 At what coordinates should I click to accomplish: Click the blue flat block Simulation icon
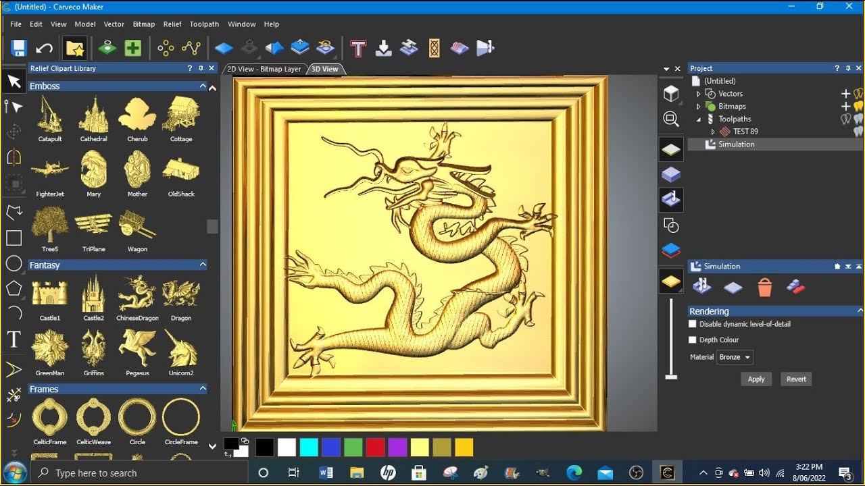tap(733, 288)
